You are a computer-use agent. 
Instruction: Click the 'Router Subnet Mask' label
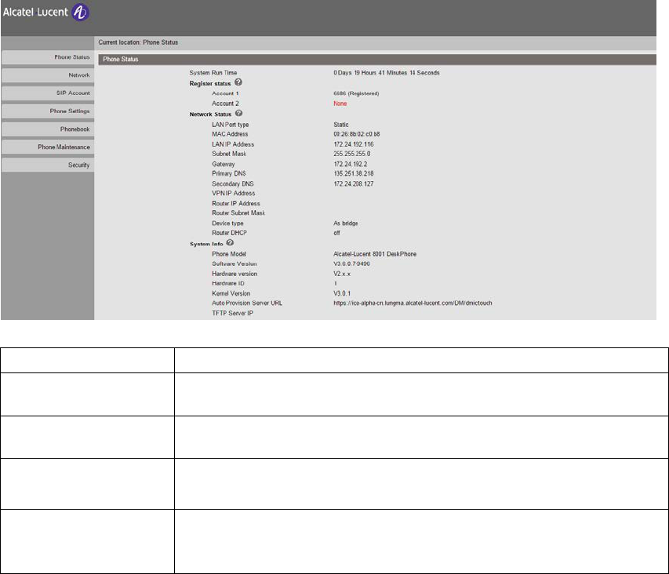pyautogui.click(x=238, y=213)
